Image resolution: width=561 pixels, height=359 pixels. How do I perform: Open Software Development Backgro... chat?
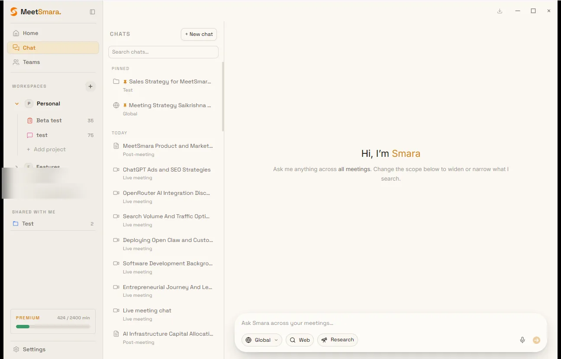(163, 267)
